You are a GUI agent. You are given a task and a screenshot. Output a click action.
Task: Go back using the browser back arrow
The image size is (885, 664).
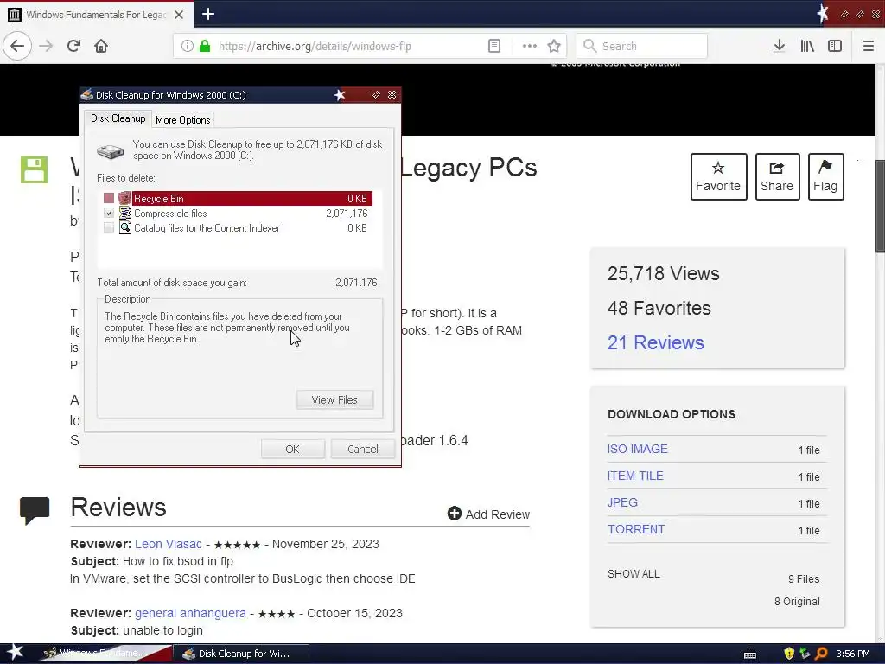click(x=17, y=46)
